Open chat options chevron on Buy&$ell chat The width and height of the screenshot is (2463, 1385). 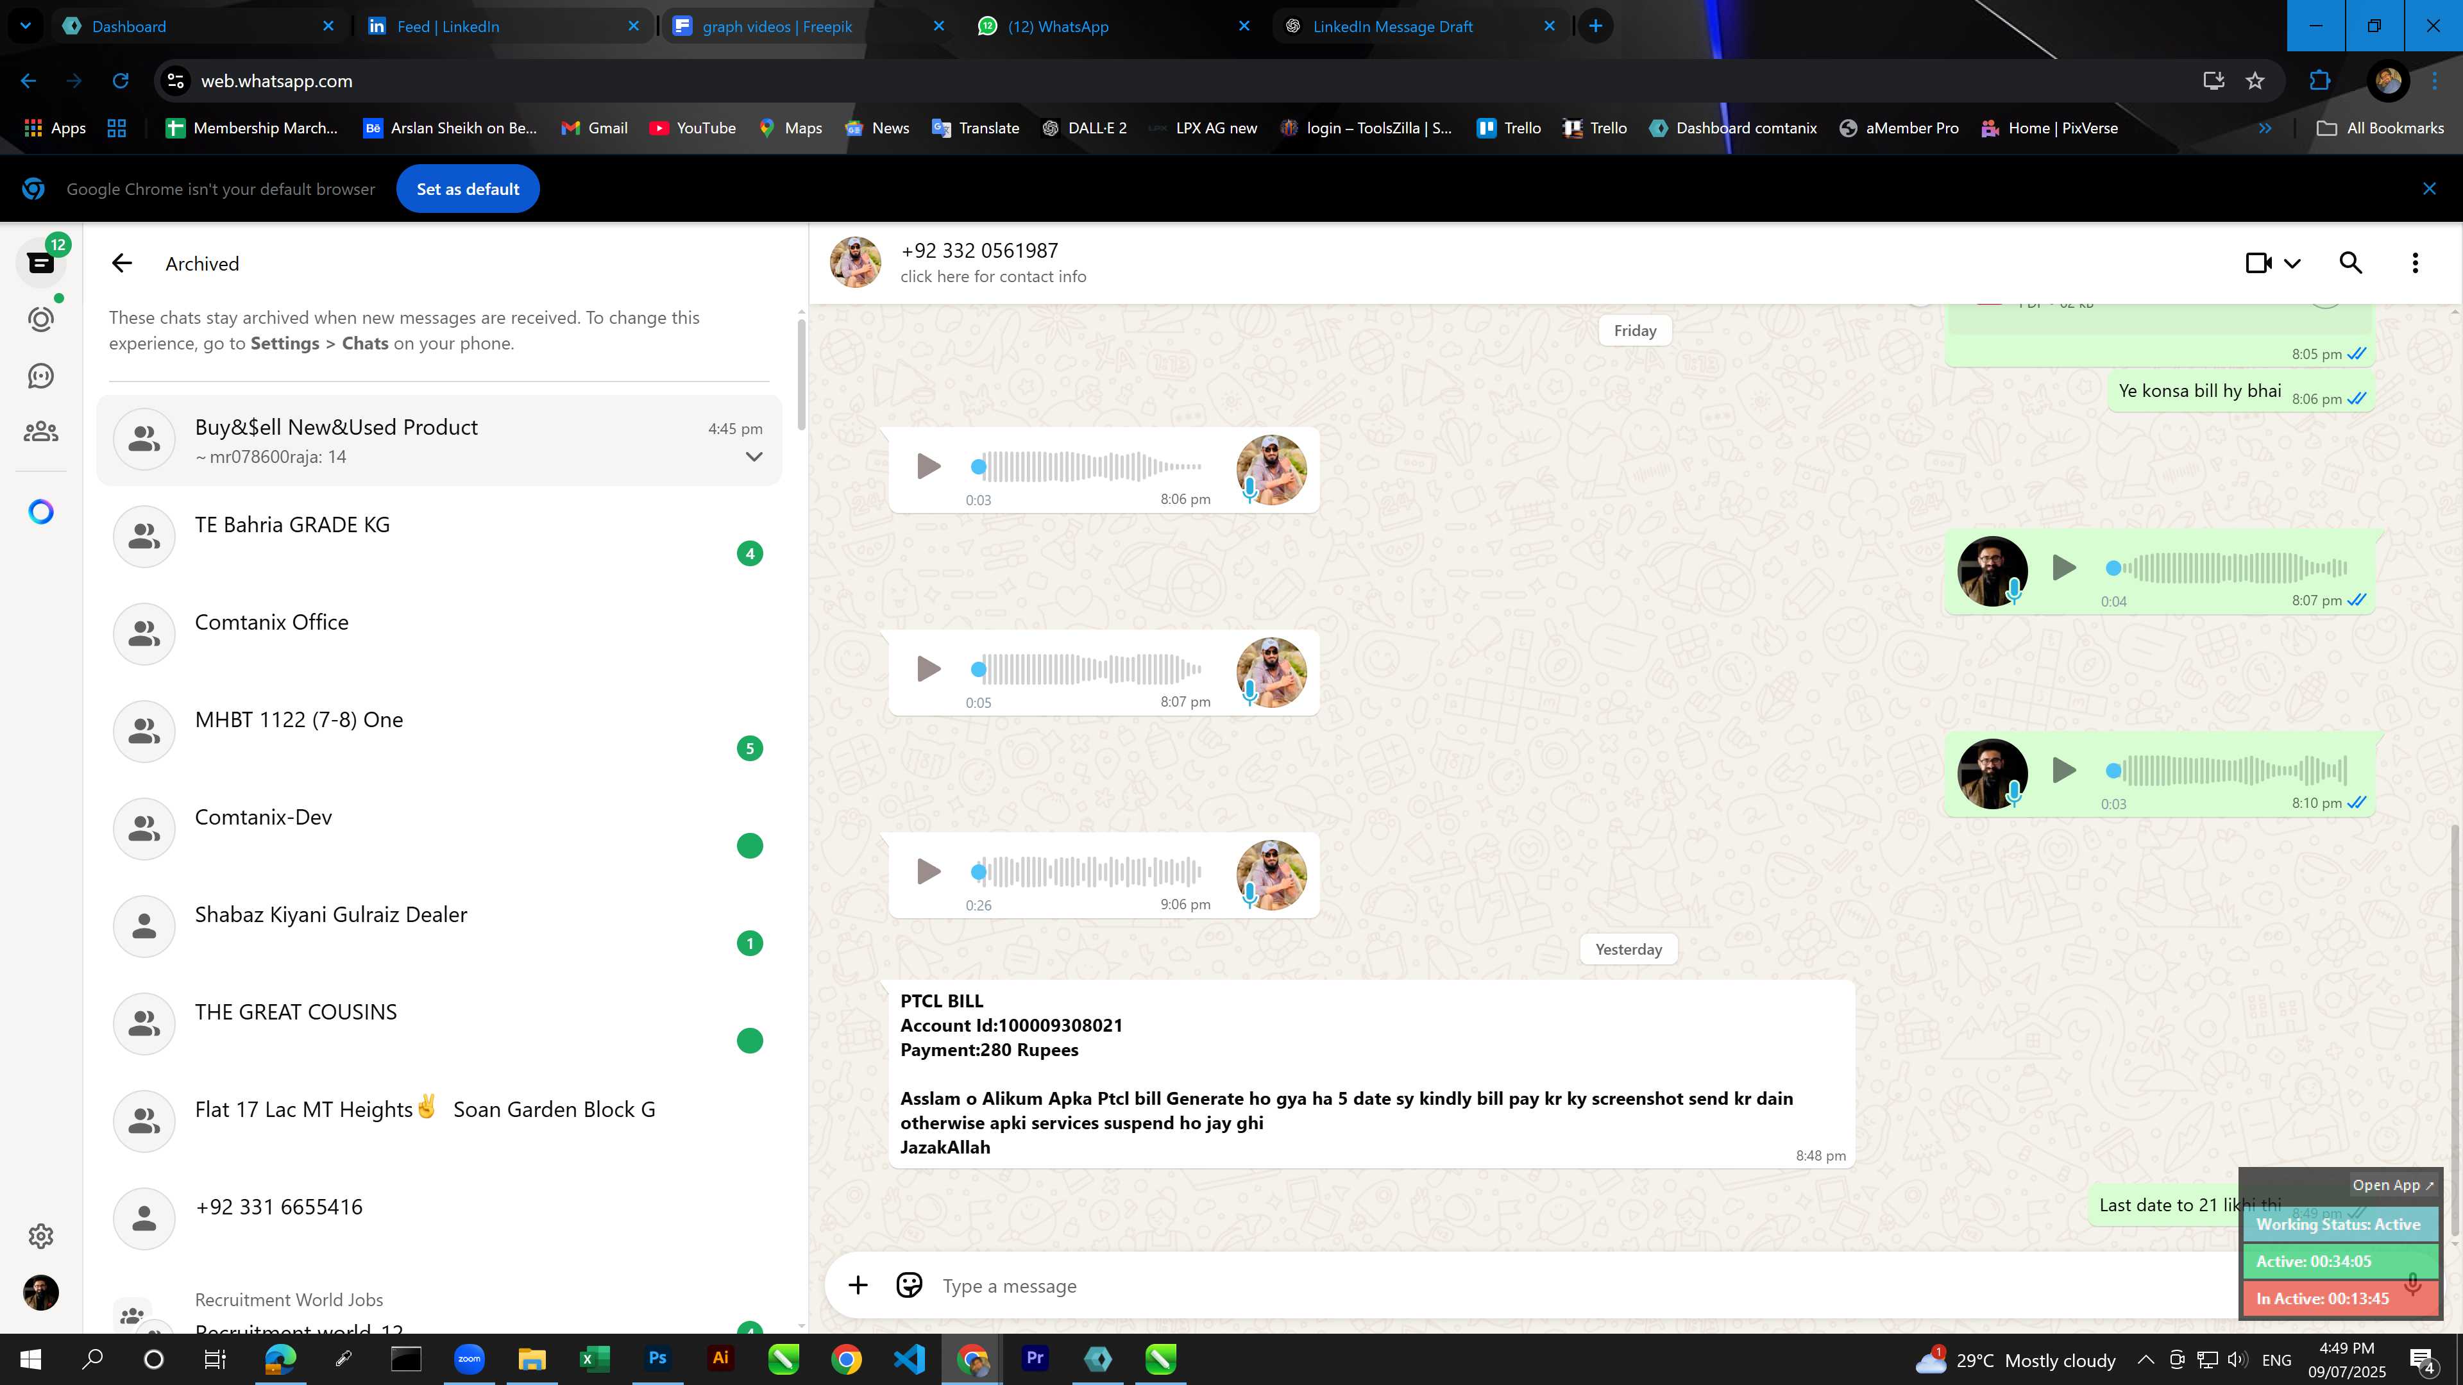(x=754, y=457)
